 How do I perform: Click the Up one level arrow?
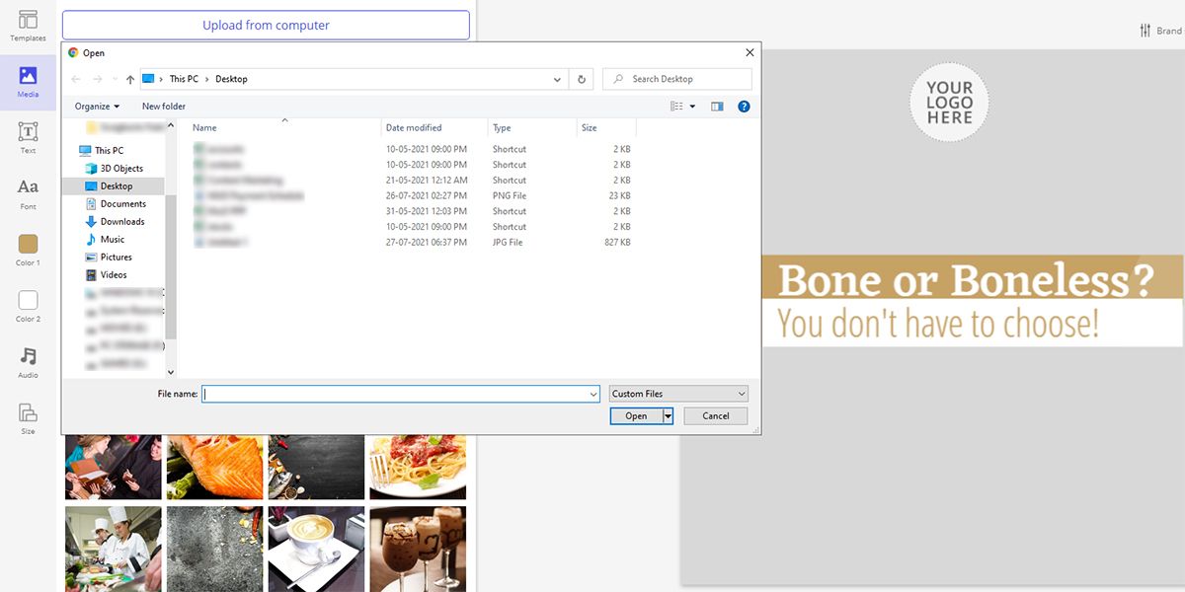[x=130, y=79]
